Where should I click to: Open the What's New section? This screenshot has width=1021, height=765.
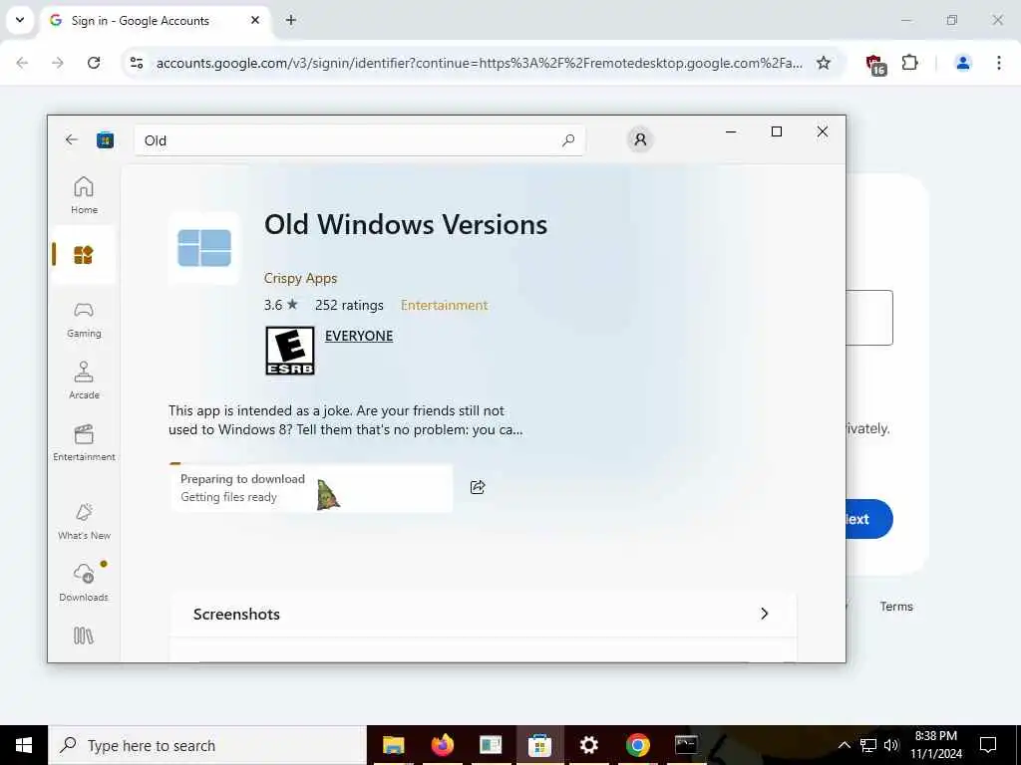(84, 521)
